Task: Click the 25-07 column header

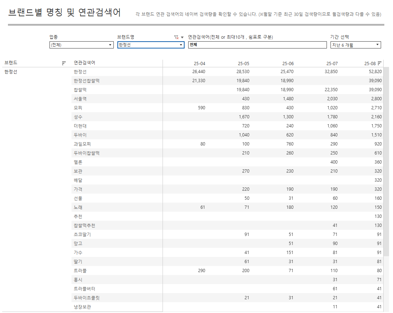Action: point(332,63)
